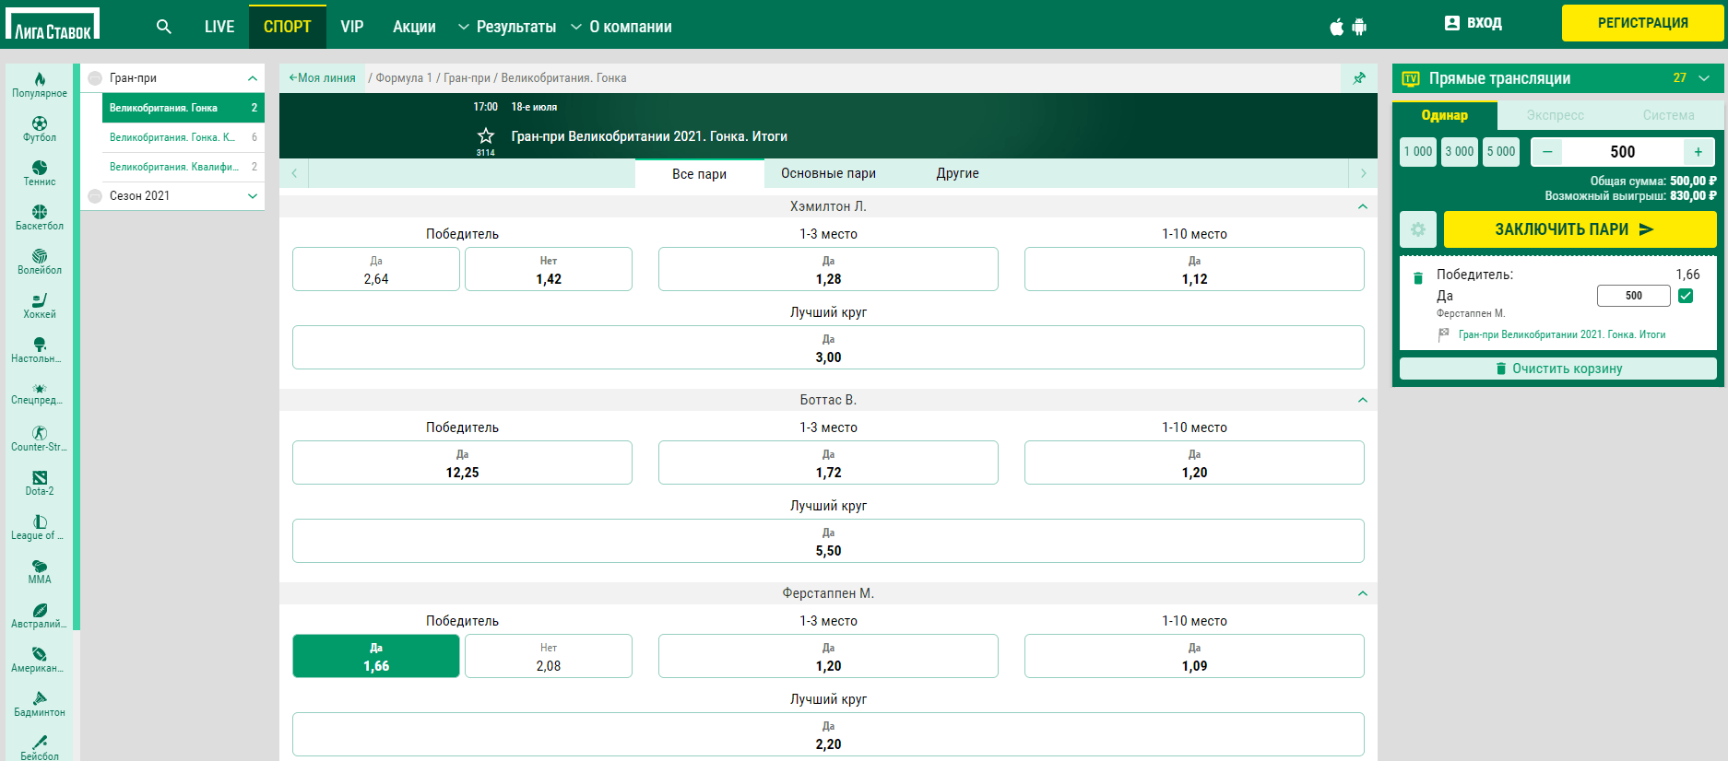Pin the event panel with pin icon
The width and height of the screenshot is (1728, 761).
1359,78
